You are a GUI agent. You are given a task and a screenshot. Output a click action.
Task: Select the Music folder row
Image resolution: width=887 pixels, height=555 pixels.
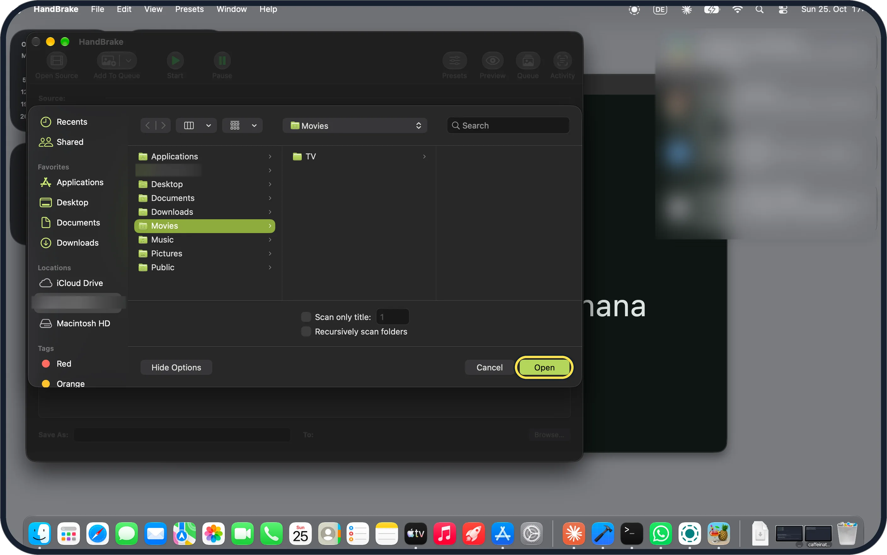coord(205,240)
